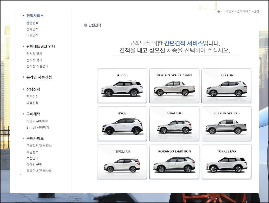Open 견적서비스 sidebar section
The width and height of the screenshot is (269, 203).
(x=35, y=16)
